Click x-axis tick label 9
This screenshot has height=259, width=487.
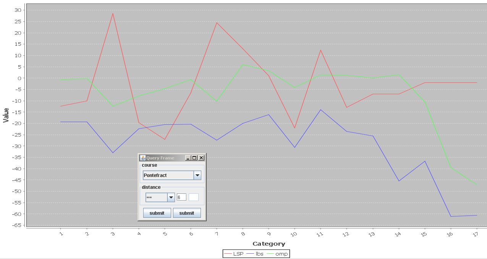[269, 233]
